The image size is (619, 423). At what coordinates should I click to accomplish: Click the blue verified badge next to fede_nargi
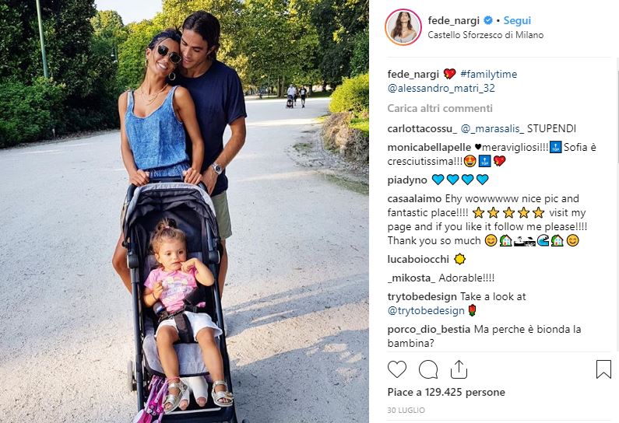coord(488,20)
